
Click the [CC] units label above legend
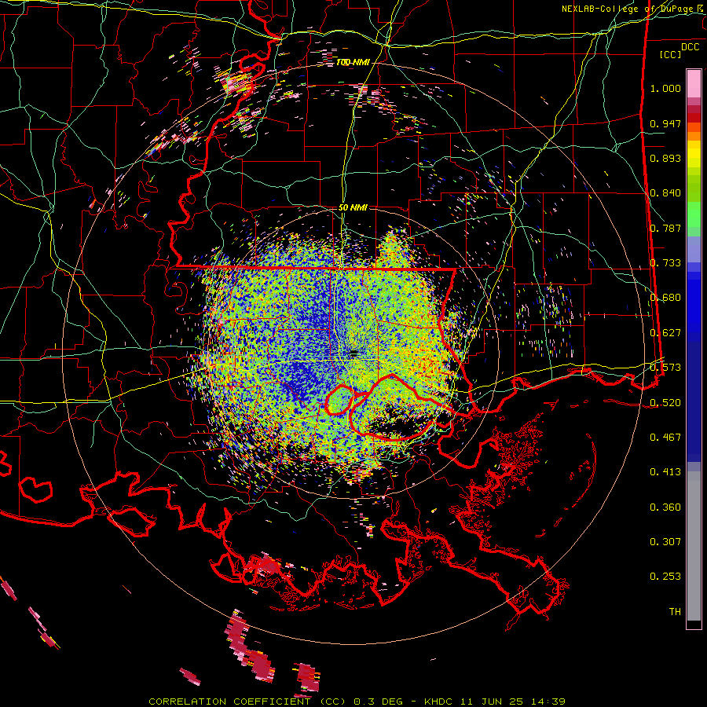coord(670,54)
